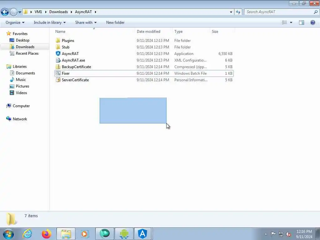
Task: Click the ServerCertificate file name
Action: point(75,80)
